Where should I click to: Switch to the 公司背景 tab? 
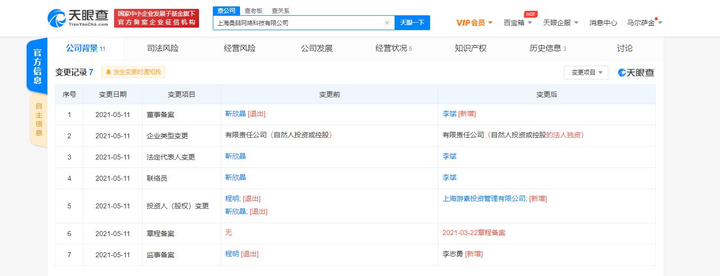(x=85, y=48)
